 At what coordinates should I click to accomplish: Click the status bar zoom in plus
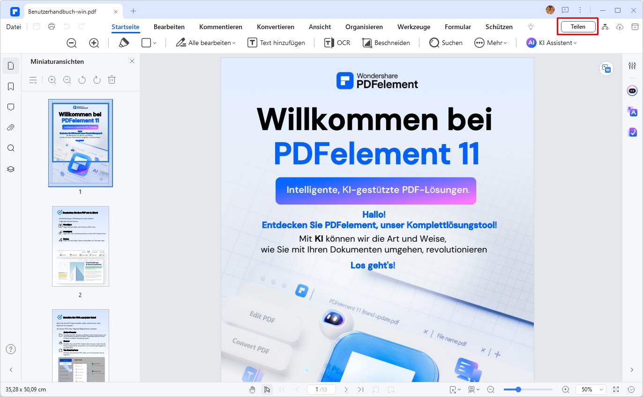pyautogui.click(x=566, y=389)
